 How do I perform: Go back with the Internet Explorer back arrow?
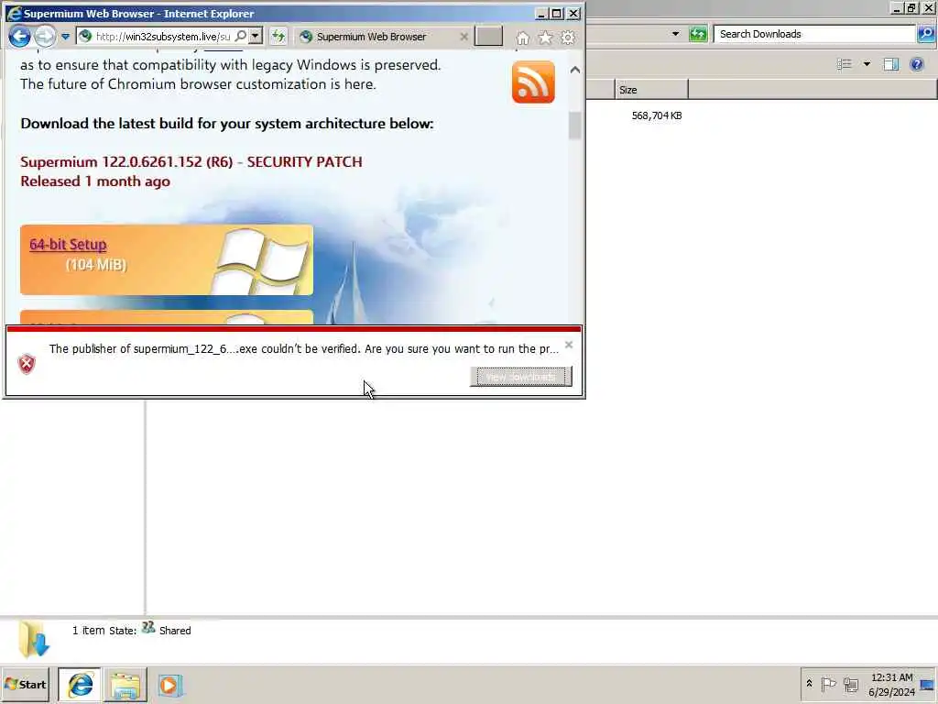pyautogui.click(x=19, y=37)
